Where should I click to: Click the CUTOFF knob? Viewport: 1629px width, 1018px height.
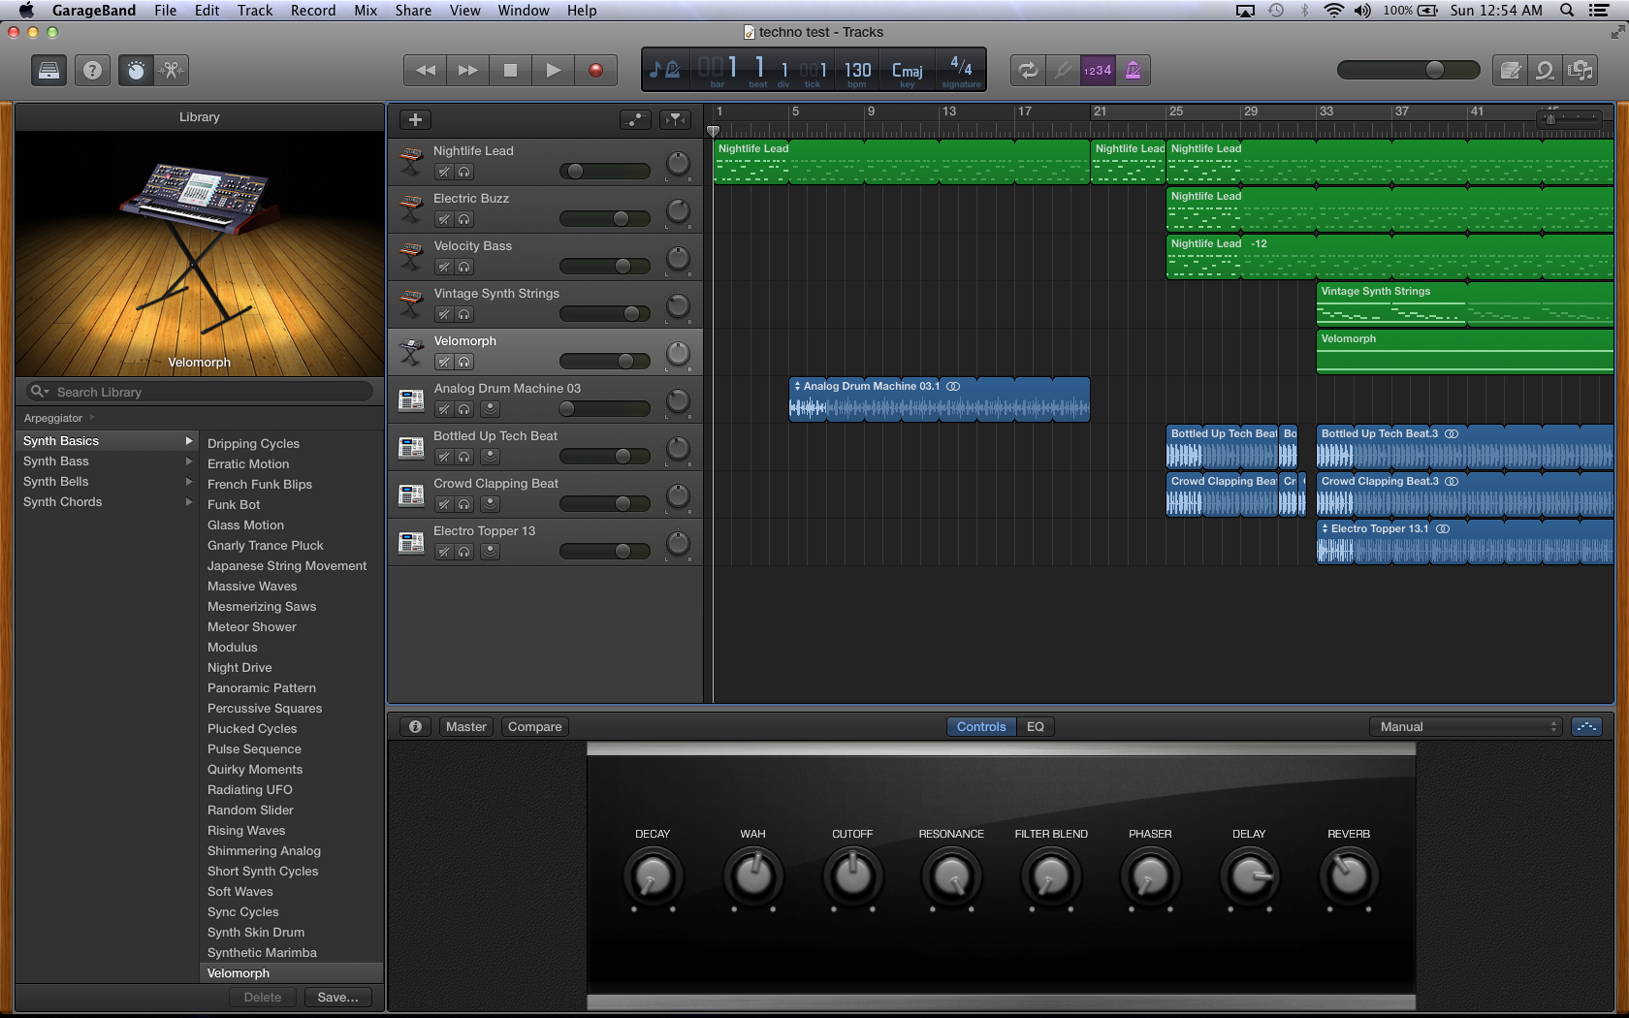pos(852,876)
